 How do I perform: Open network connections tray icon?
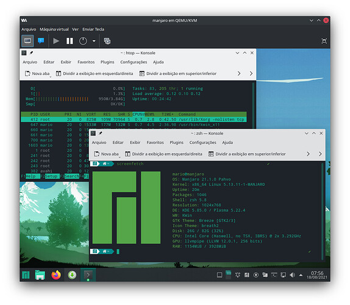(x=284, y=275)
